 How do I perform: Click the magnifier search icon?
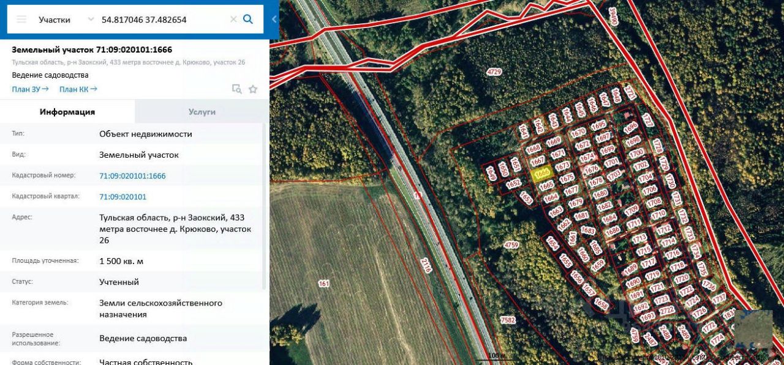coord(248,19)
